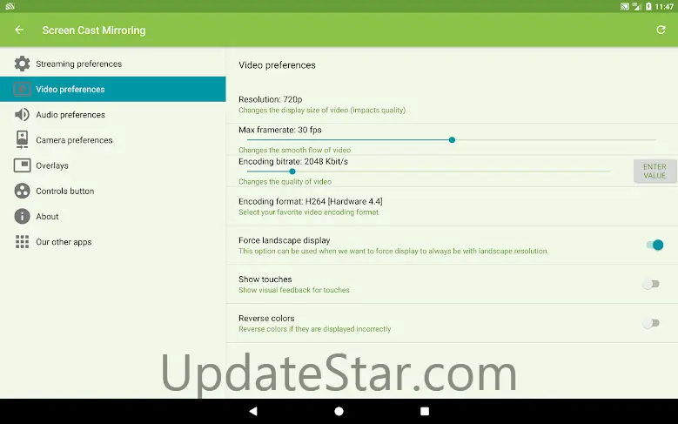The image size is (678, 424).
Task: Enable the Reverse colors switch
Action: click(651, 323)
